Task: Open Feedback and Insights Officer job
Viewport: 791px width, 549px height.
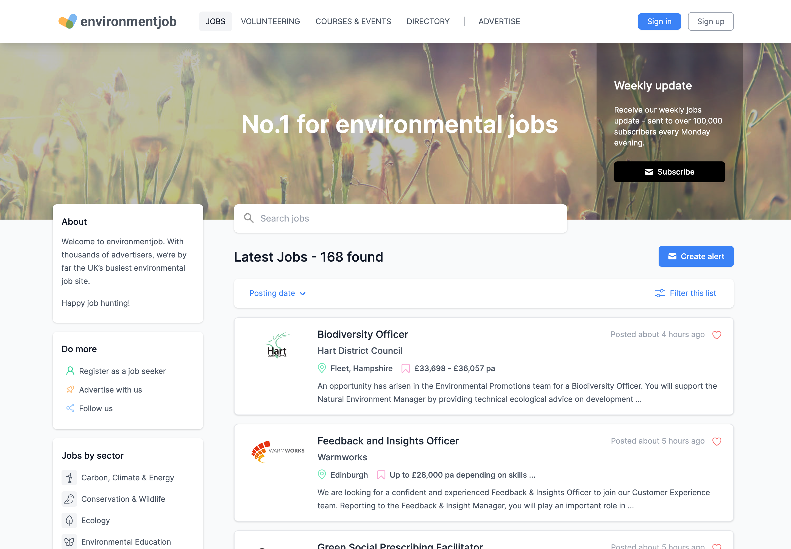Action: (x=388, y=441)
